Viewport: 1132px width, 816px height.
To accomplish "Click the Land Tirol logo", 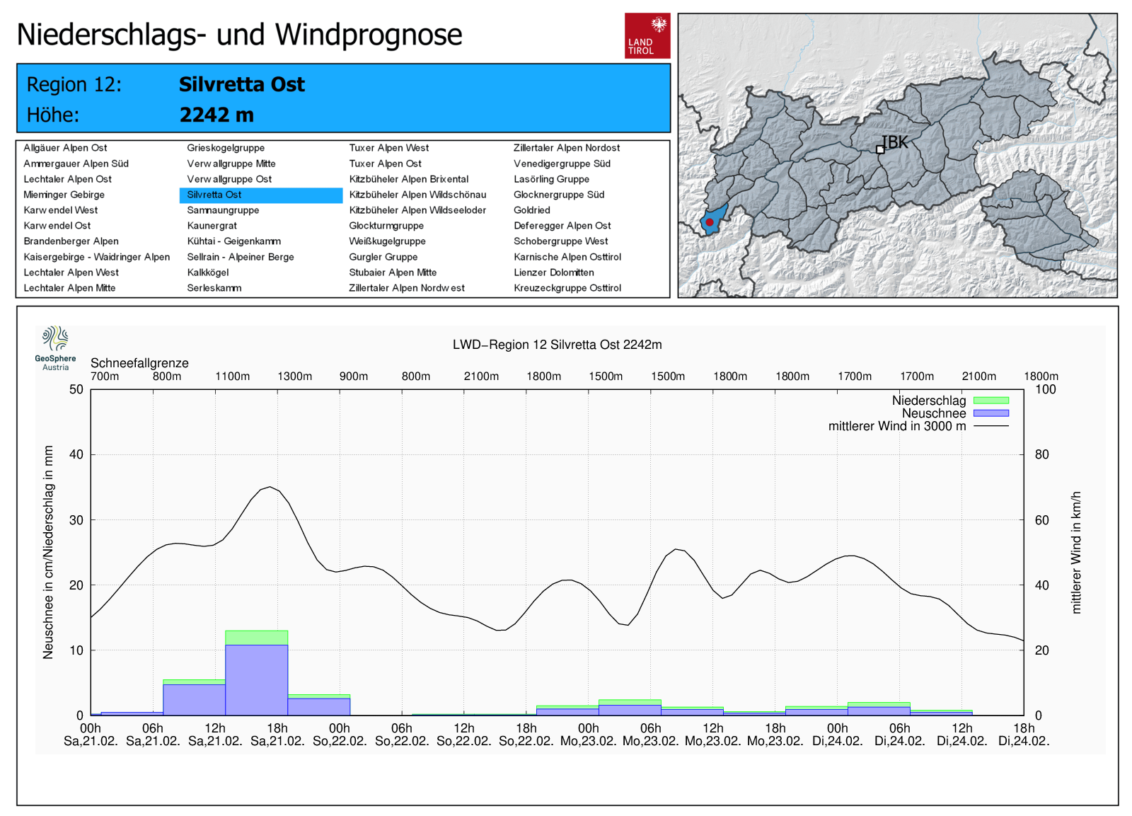I will click(x=647, y=35).
